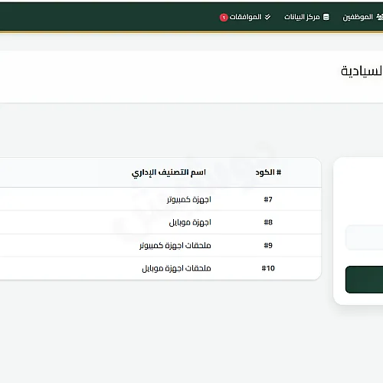The image size is (383, 383).
Task: Click the dark green button in the side card
Action: point(365,280)
